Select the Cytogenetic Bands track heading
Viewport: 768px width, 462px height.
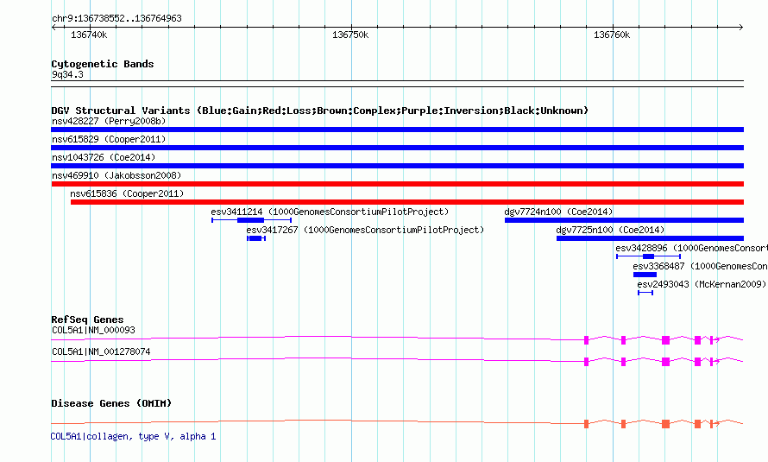103,64
